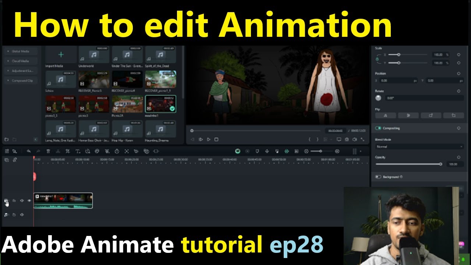Viewport: 471px width, 265px height.
Task: Click the play button in preview
Action: tap(209, 139)
